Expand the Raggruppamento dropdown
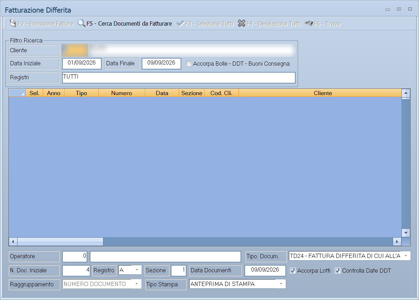The image size is (419, 300). coord(136,284)
